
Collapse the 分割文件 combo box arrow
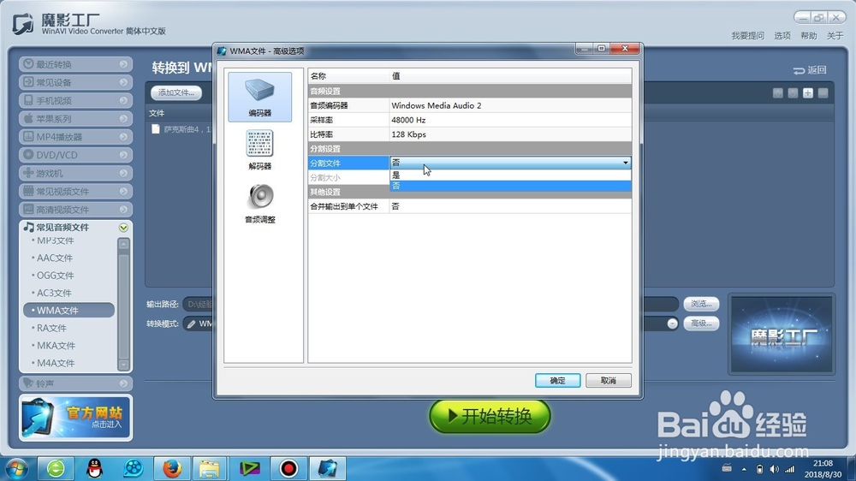coord(625,163)
